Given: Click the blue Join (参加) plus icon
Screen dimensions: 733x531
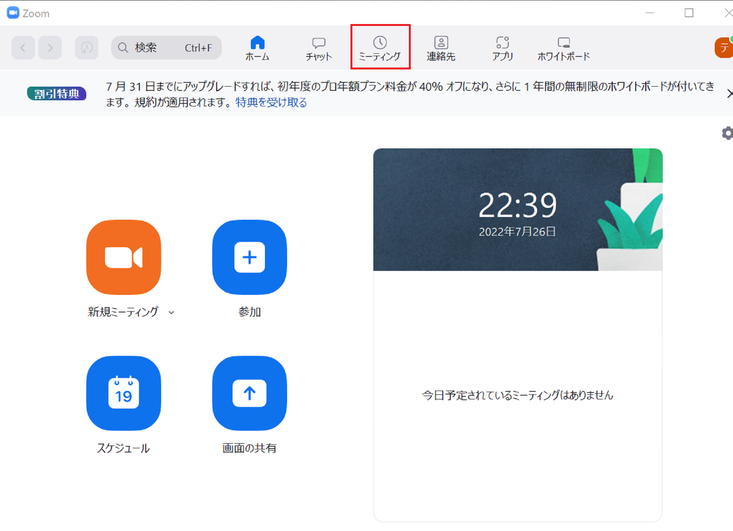Looking at the screenshot, I should 249,257.
